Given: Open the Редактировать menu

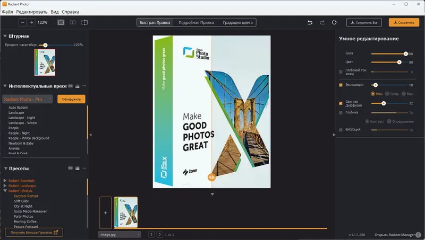Looking at the screenshot, I should [x=32, y=12].
